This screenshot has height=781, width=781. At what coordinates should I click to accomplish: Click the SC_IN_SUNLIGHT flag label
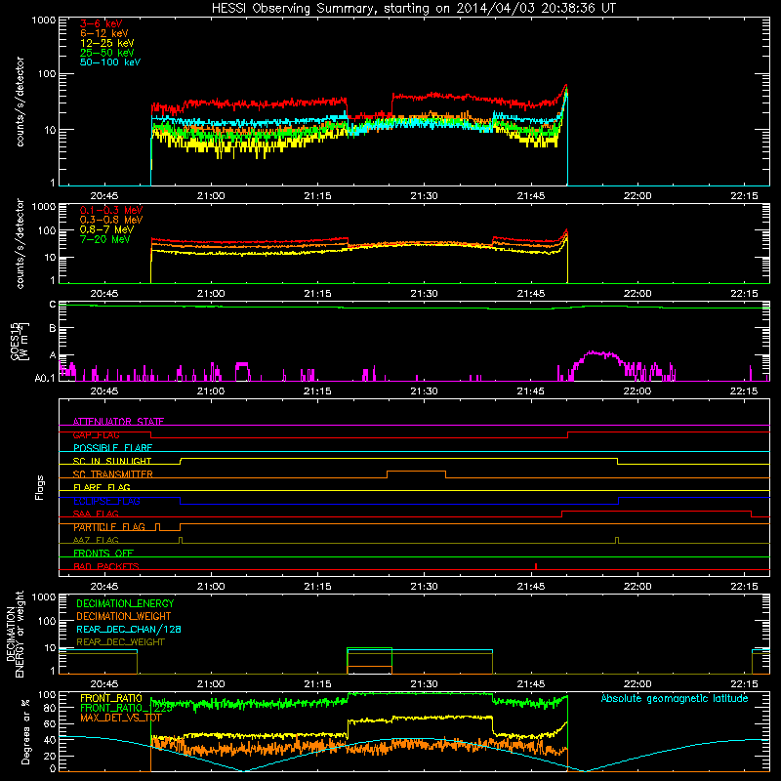(112, 461)
